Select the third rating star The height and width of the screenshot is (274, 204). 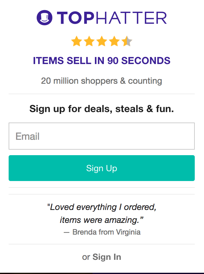(102, 42)
